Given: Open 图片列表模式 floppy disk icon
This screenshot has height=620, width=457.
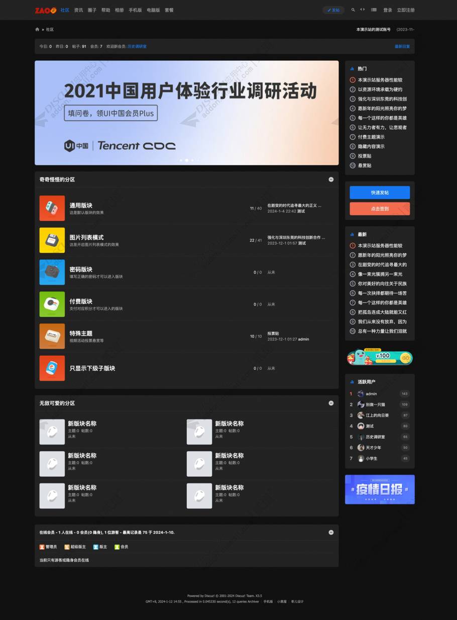Looking at the screenshot, I should (52, 240).
